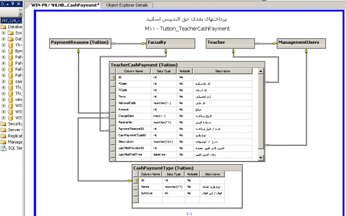Viewport: 346px width, 216px height.
Task: Click the Dat folder icon in tree
Action: point(10,39)
